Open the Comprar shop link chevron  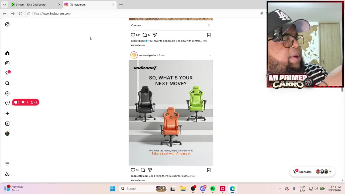209,25
